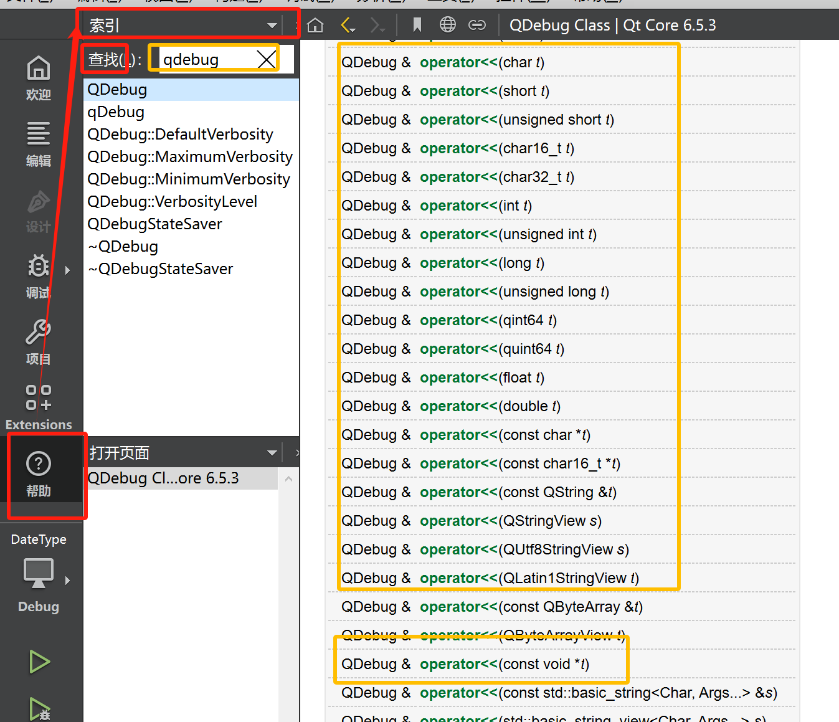Start debugging with the run-debug icon

click(x=39, y=709)
